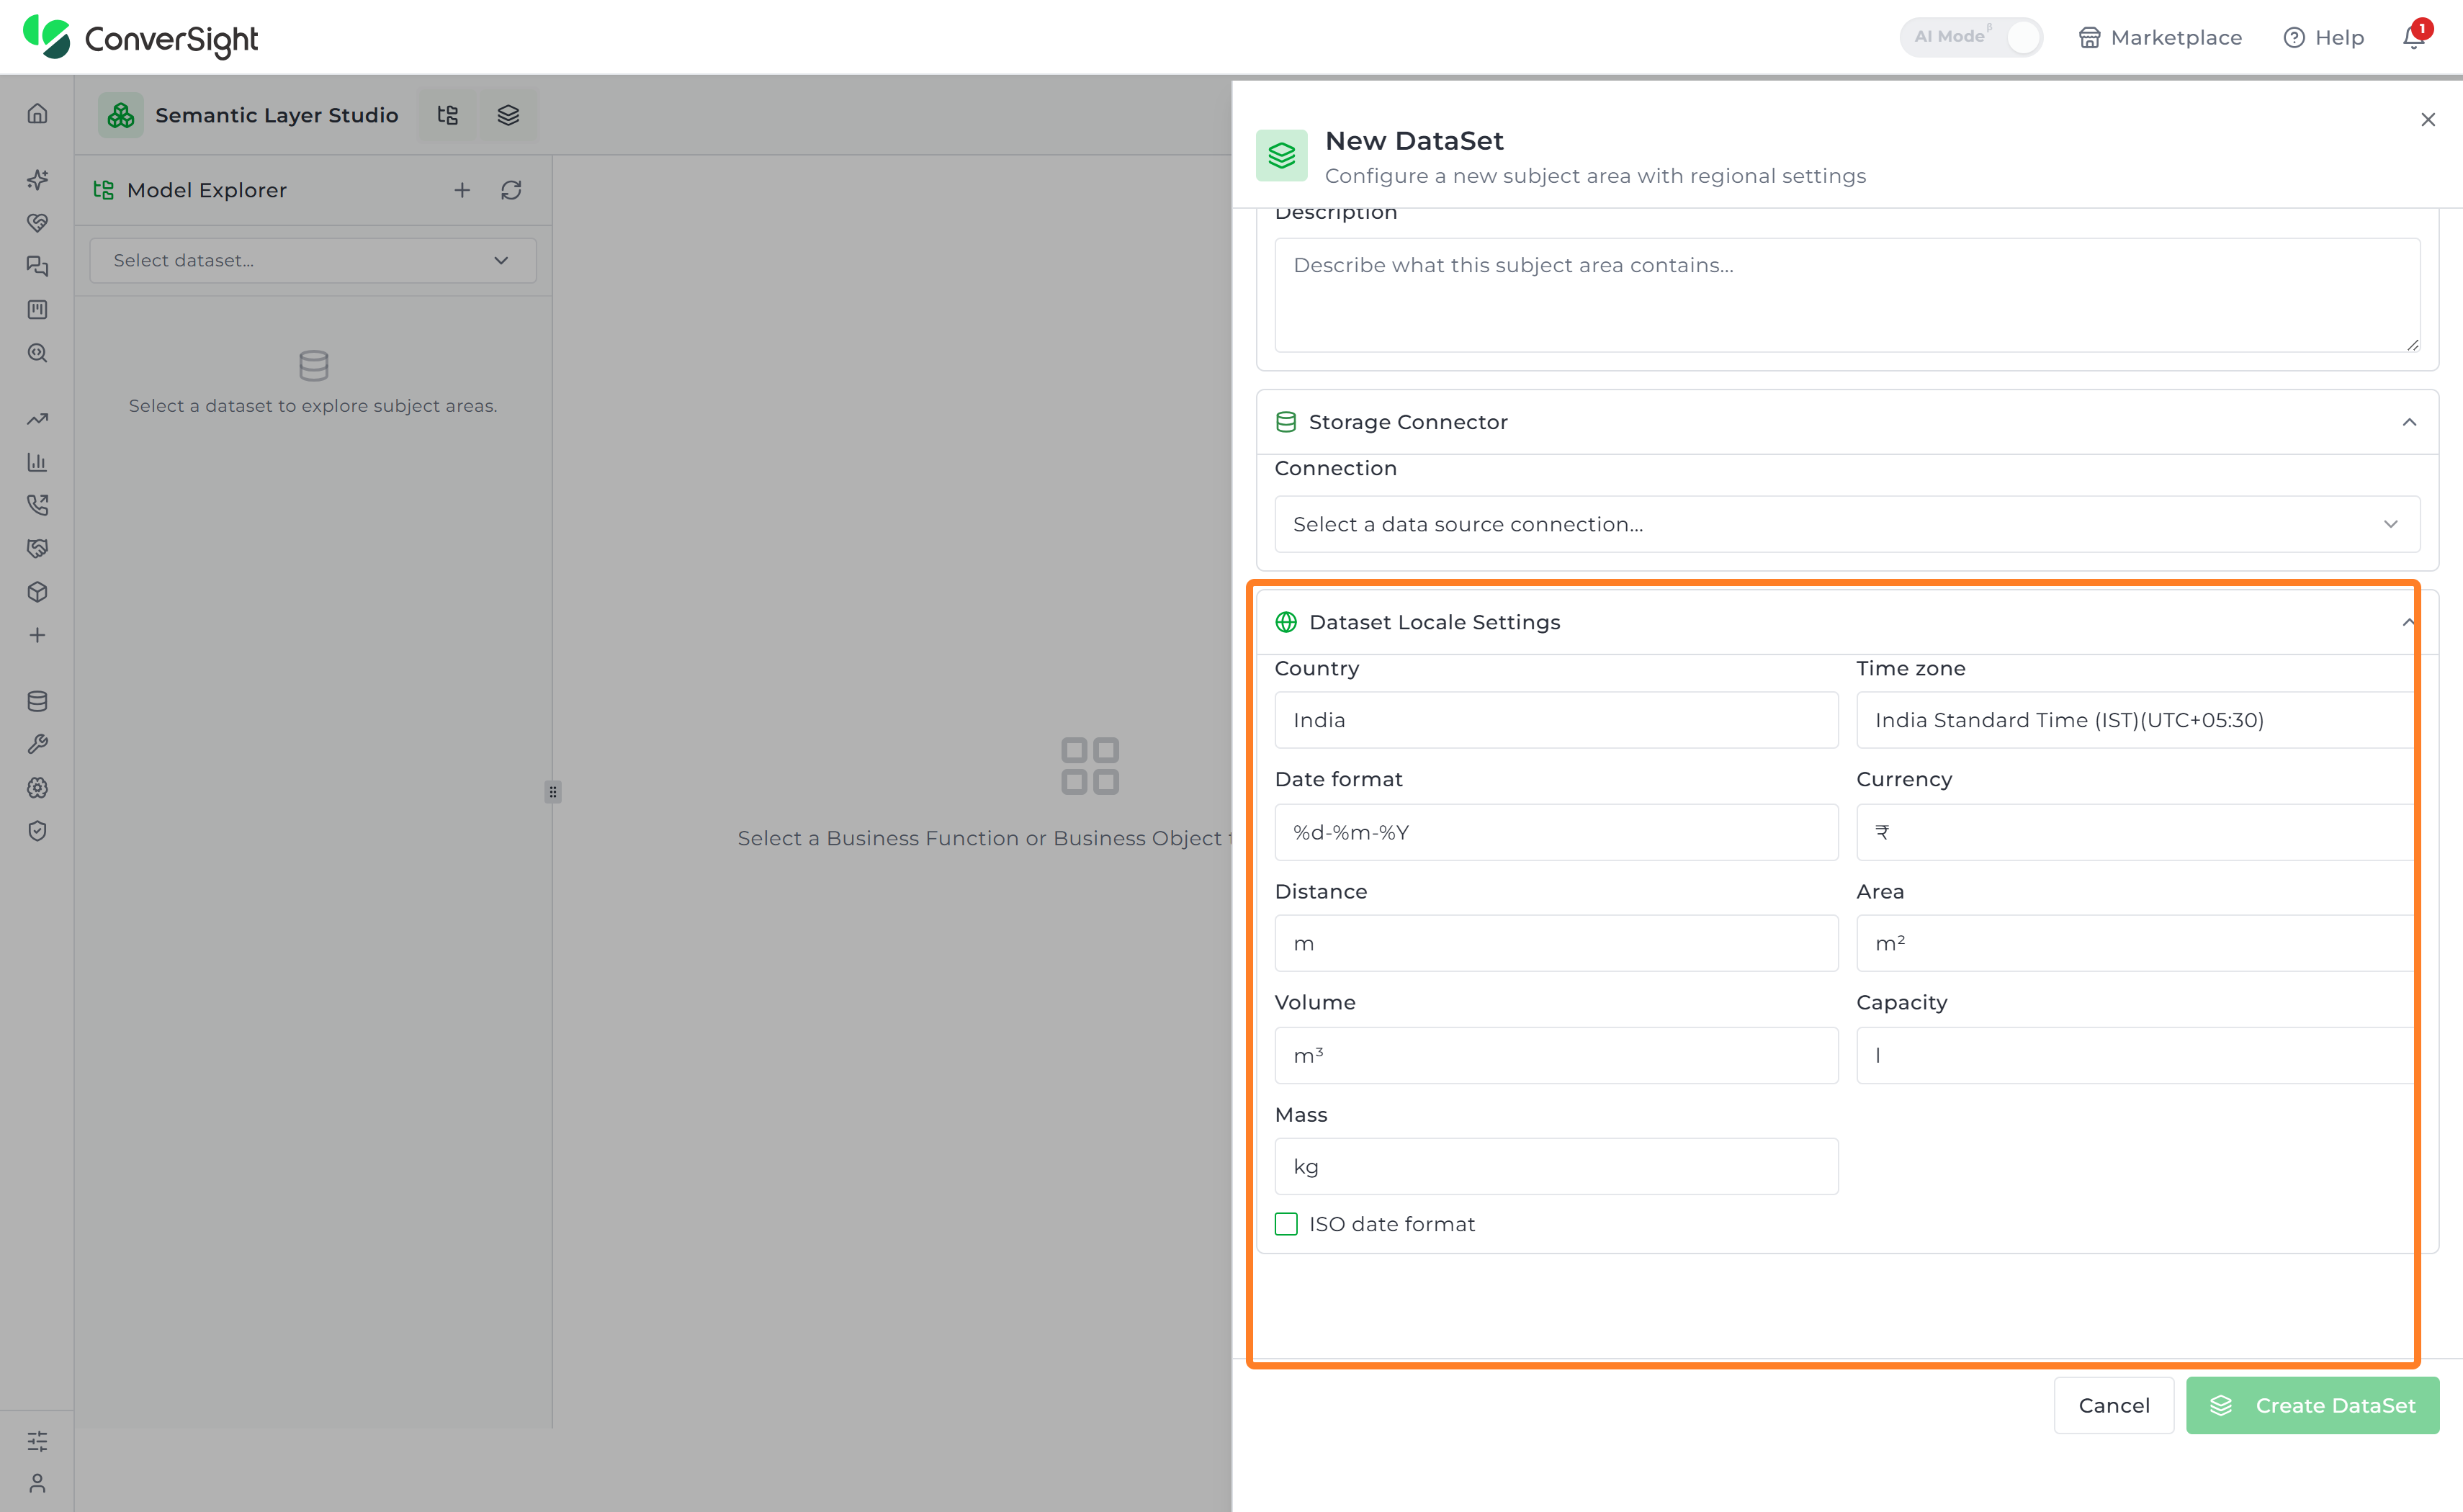
Task: Click the Date format field
Action: click(1556, 832)
